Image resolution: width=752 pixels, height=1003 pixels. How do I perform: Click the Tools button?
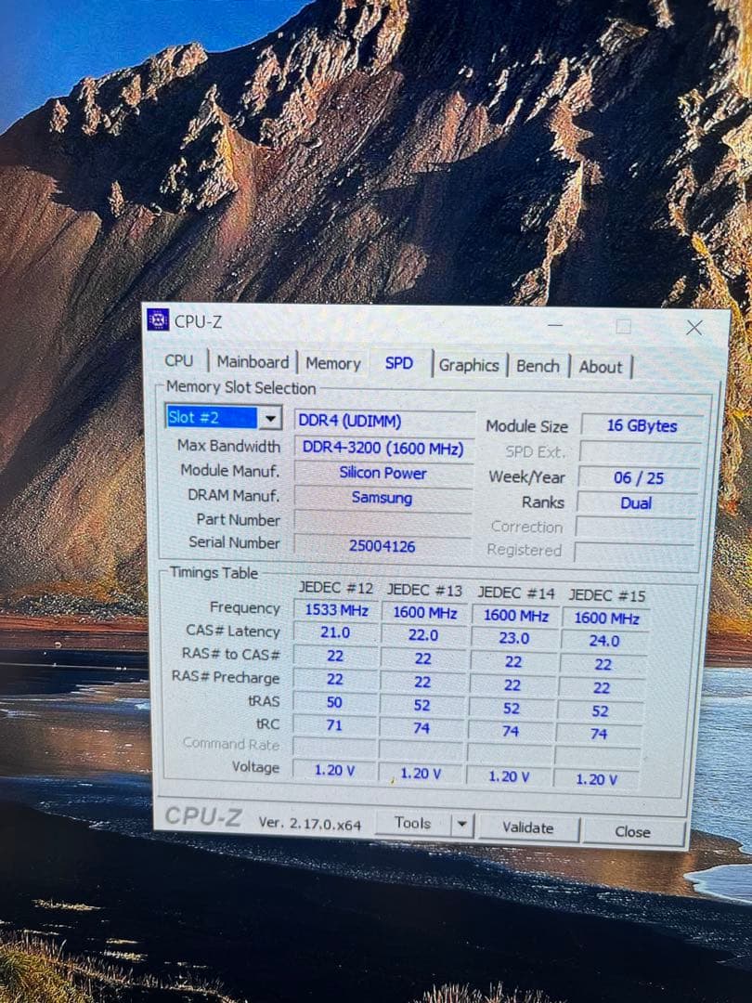(x=416, y=822)
